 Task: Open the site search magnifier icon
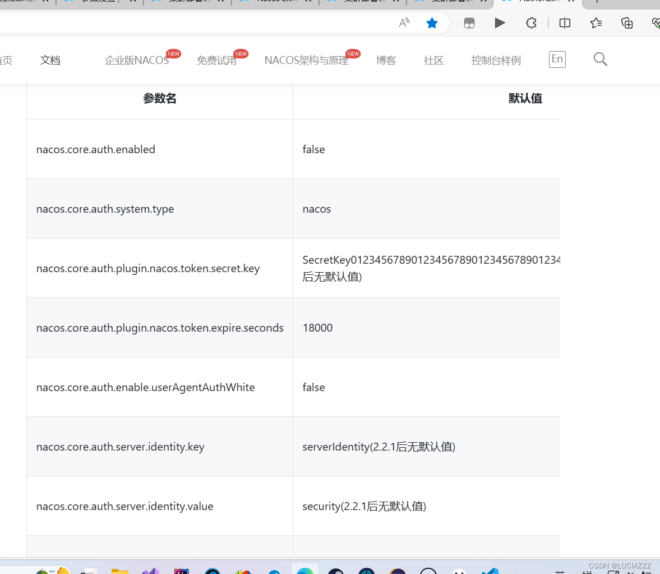coord(600,59)
